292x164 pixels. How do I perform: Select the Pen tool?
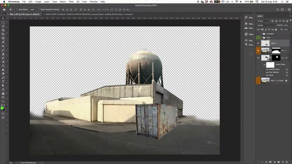click(3, 77)
